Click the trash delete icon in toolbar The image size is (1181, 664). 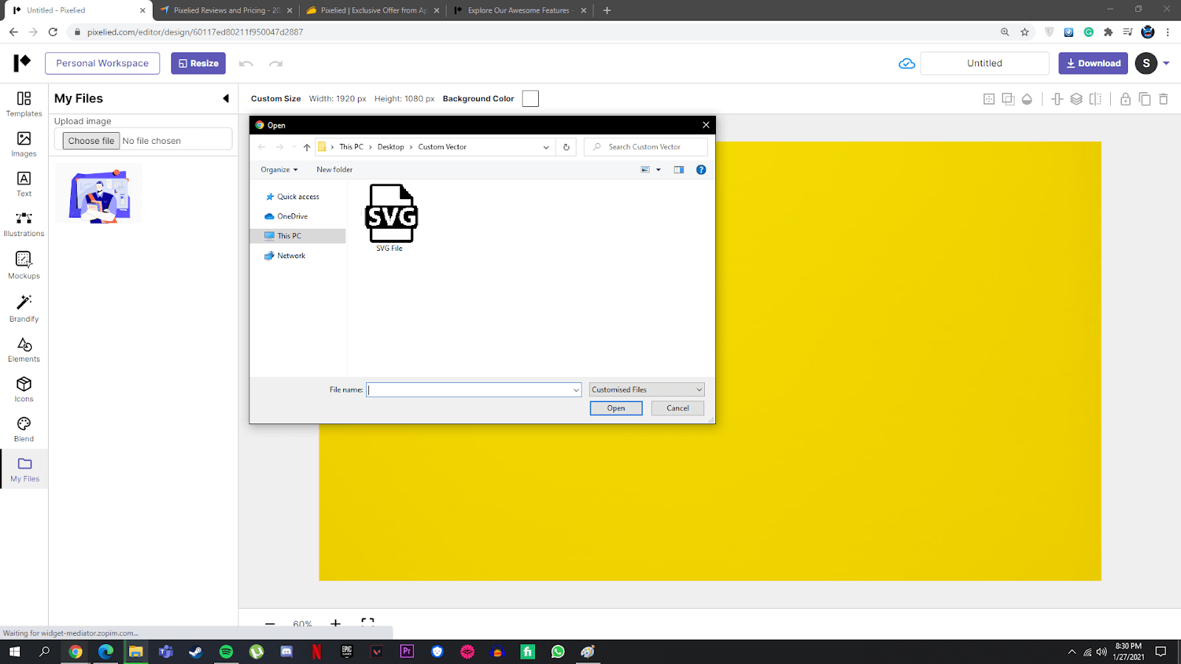1163,99
